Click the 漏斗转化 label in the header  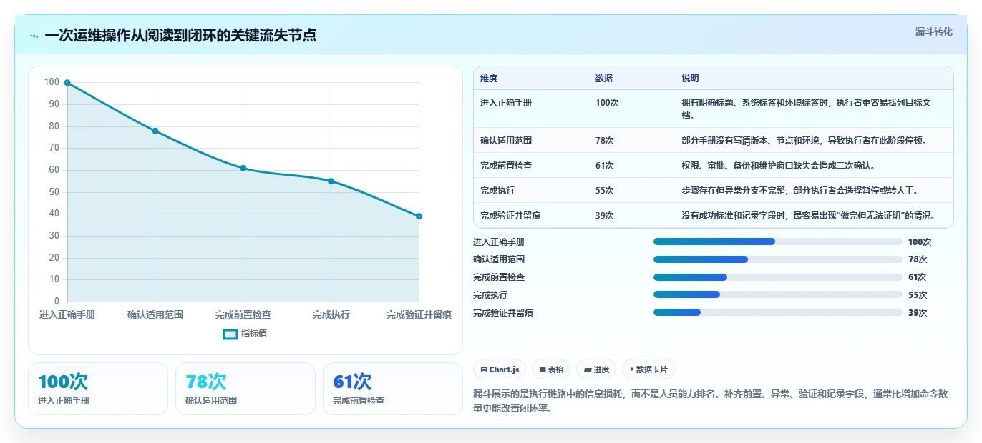(x=933, y=31)
